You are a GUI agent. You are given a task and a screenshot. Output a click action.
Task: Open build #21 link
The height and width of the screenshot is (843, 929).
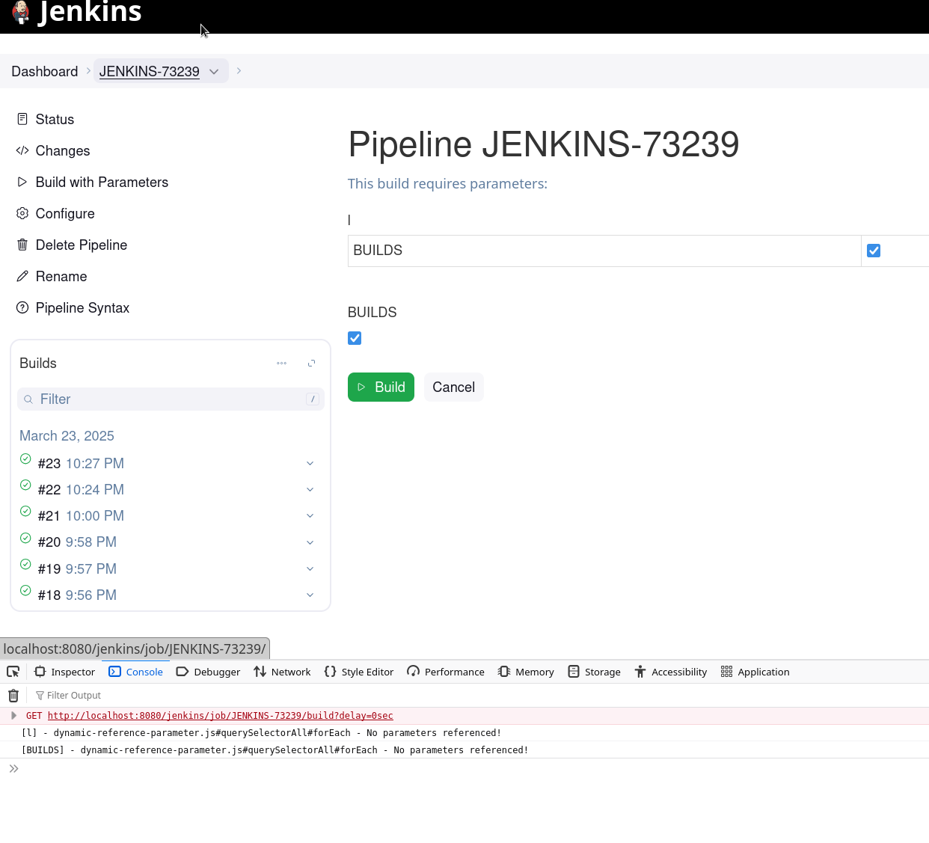49,516
